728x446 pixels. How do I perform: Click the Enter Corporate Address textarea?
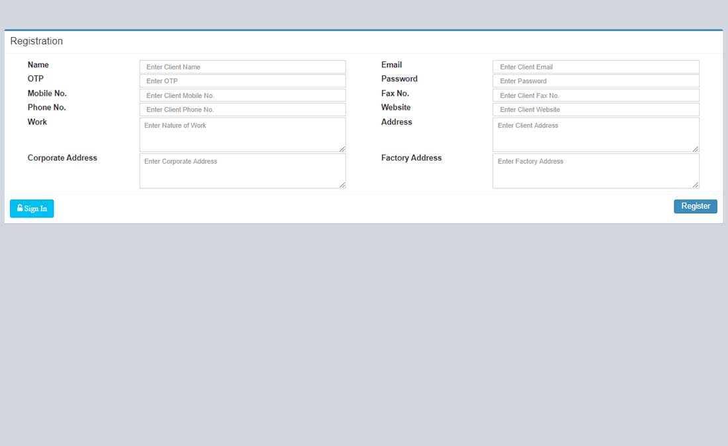click(x=242, y=170)
